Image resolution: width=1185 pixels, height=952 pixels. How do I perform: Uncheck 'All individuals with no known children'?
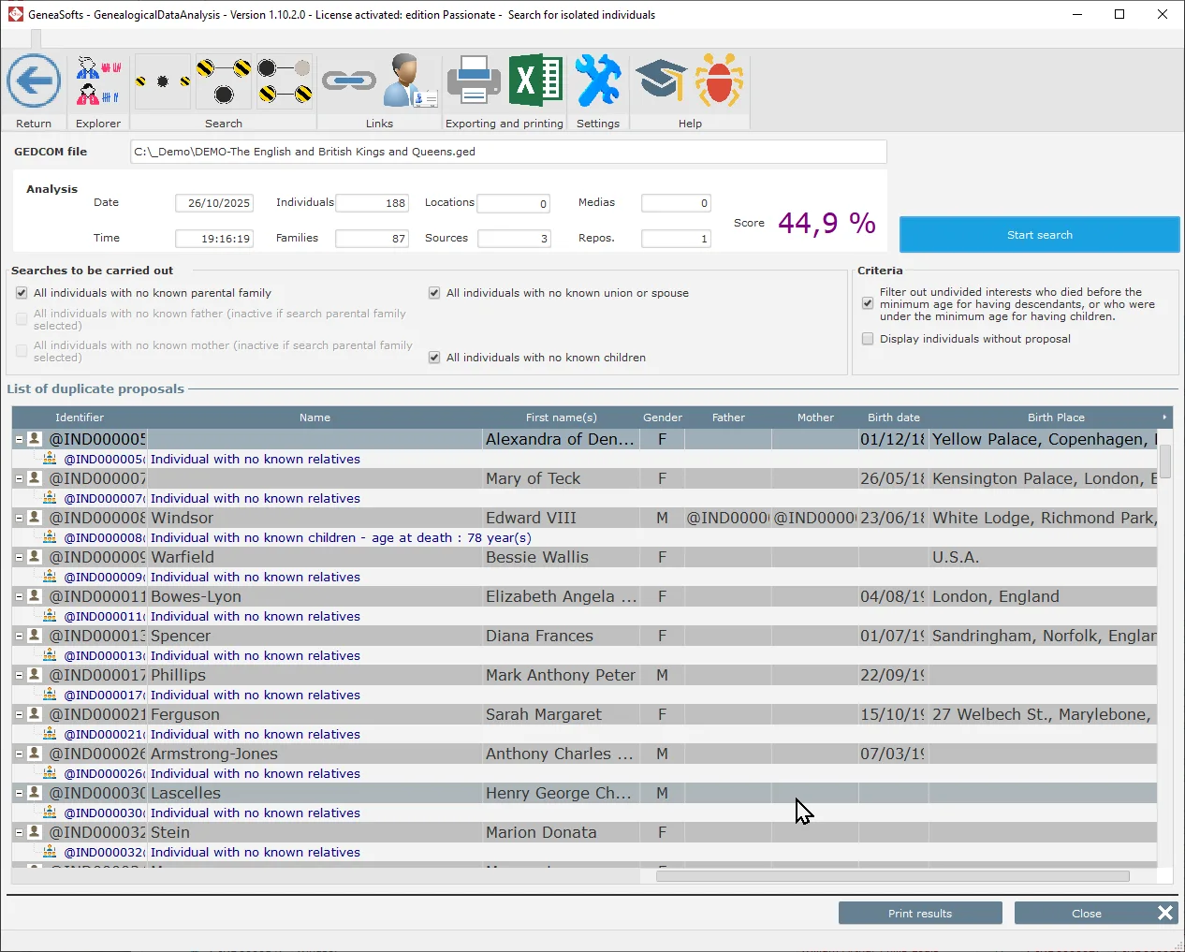tap(433, 357)
